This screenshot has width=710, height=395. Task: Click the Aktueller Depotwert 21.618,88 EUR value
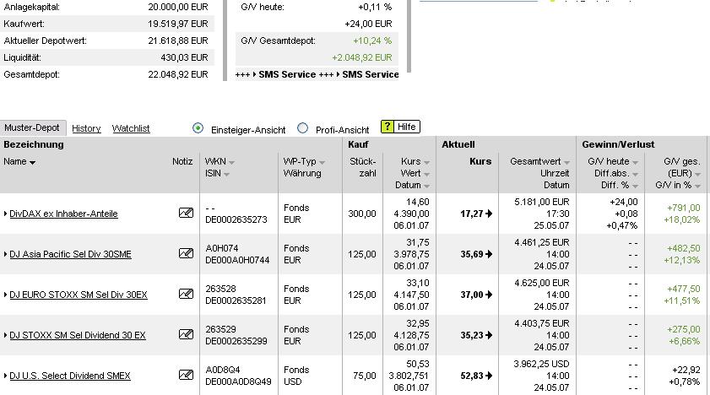point(178,41)
